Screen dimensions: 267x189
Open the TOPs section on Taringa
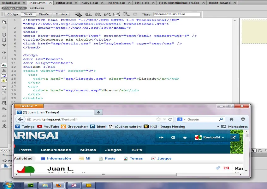pyautogui.click(x=136, y=150)
